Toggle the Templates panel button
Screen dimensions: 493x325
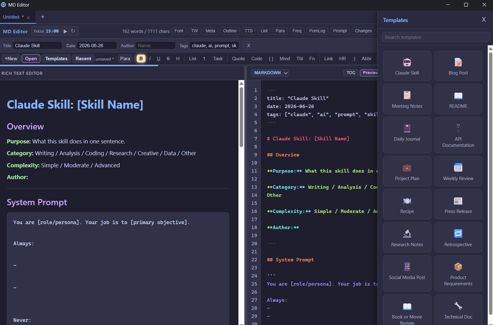click(56, 58)
